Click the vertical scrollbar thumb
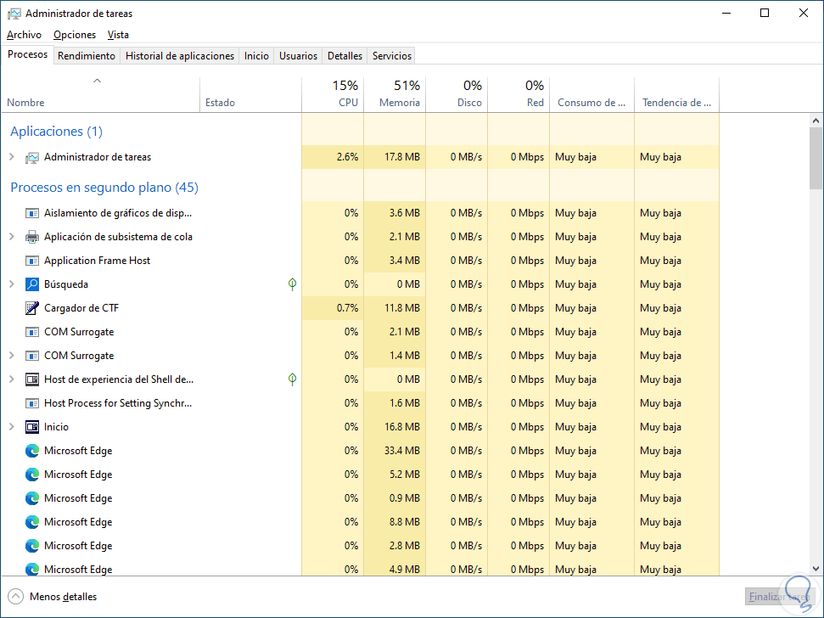The height and width of the screenshot is (618, 824). pos(816,158)
